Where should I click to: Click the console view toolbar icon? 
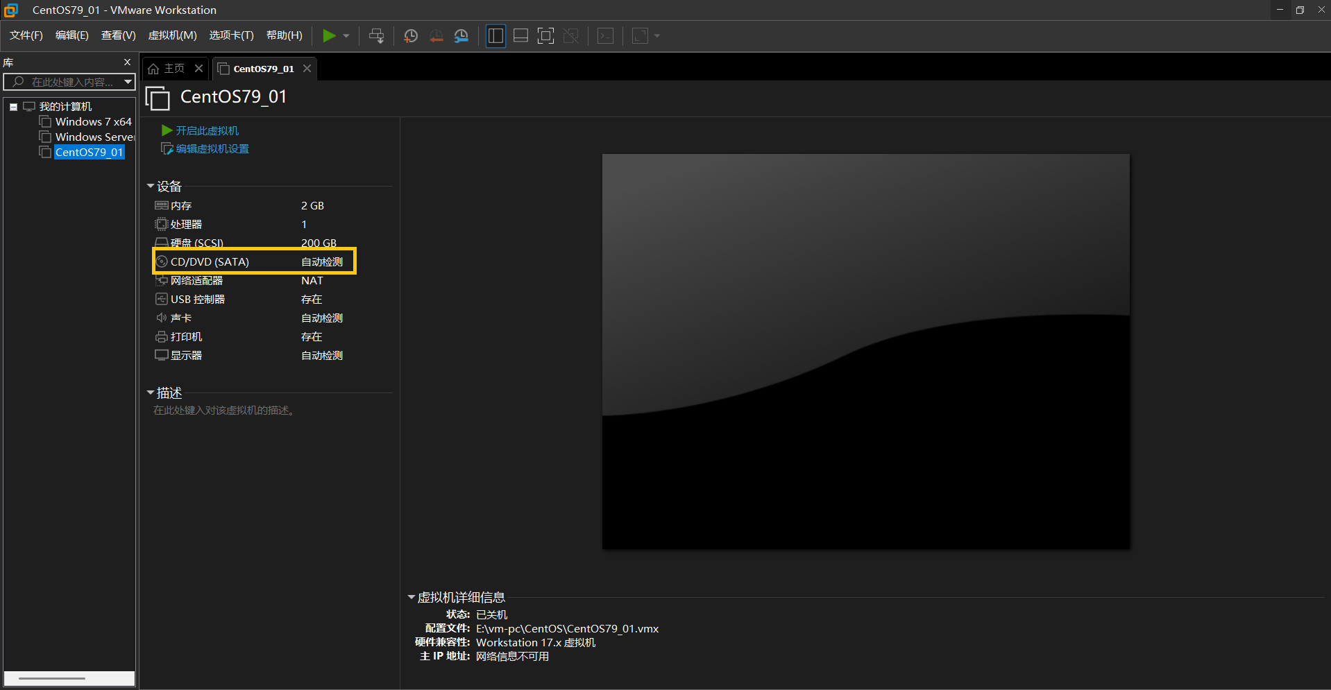pos(605,36)
